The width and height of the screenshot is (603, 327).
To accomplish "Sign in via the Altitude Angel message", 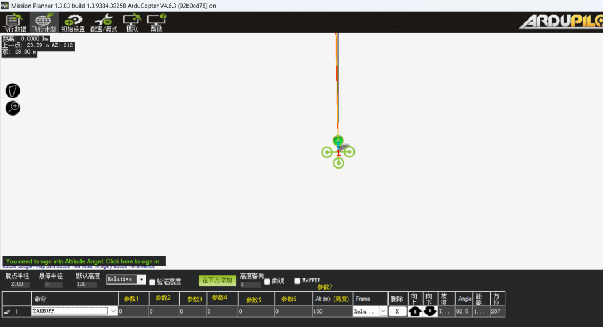I will [84, 261].
